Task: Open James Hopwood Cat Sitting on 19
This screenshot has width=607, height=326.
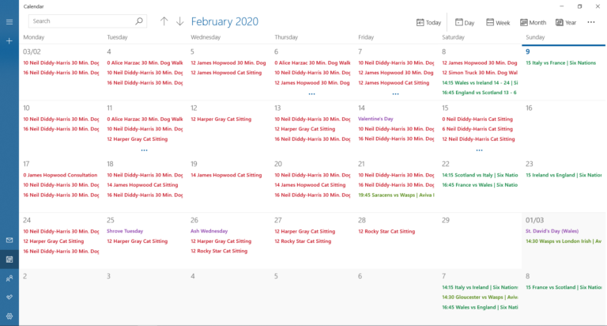Action: [x=226, y=175]
